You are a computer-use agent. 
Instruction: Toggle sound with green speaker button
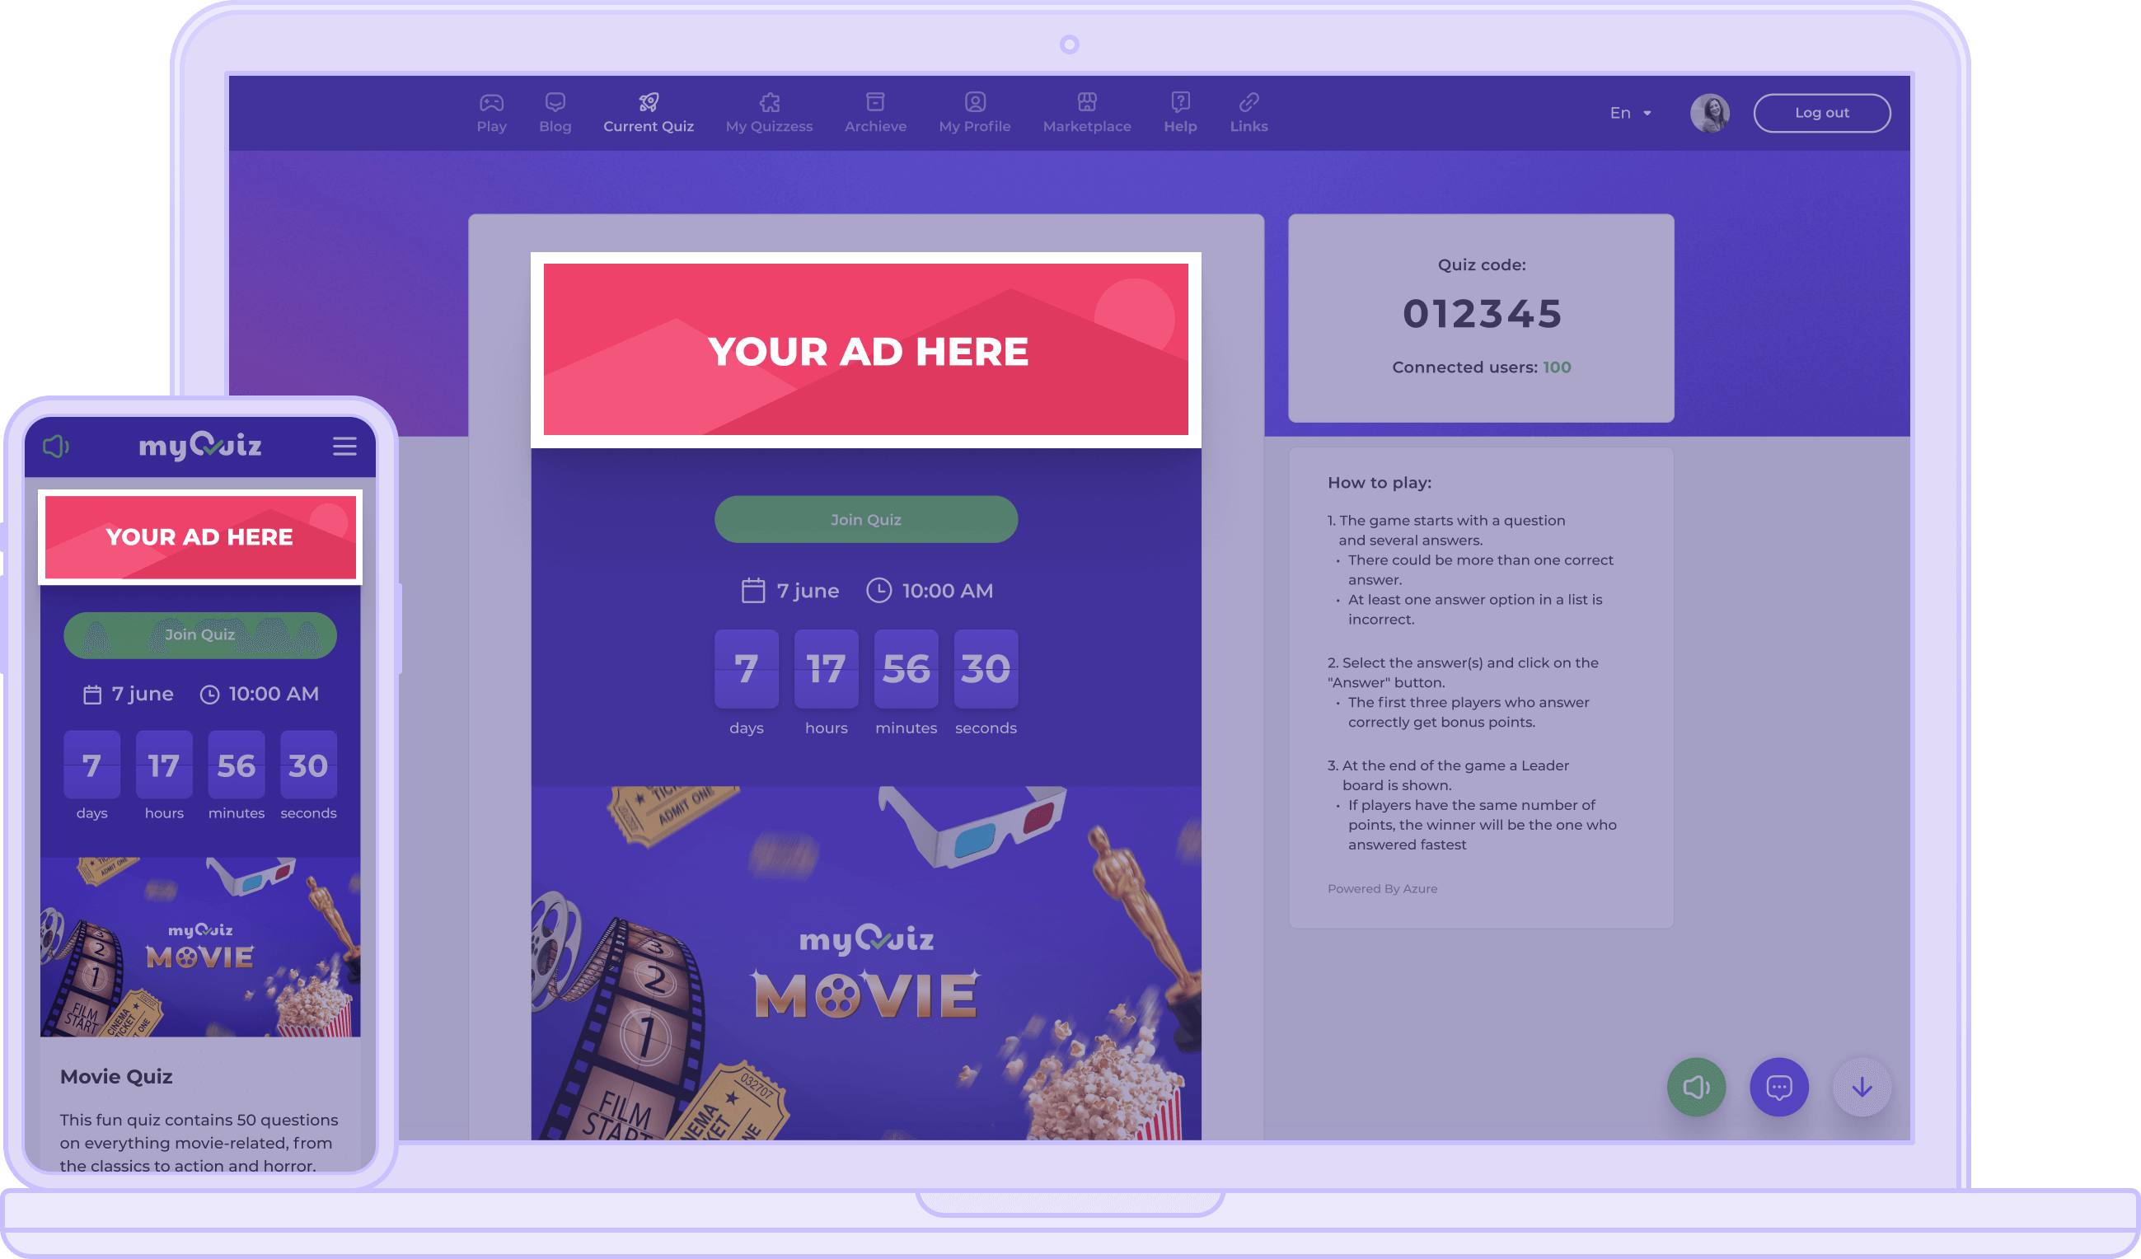(x=1696, y=1087)
